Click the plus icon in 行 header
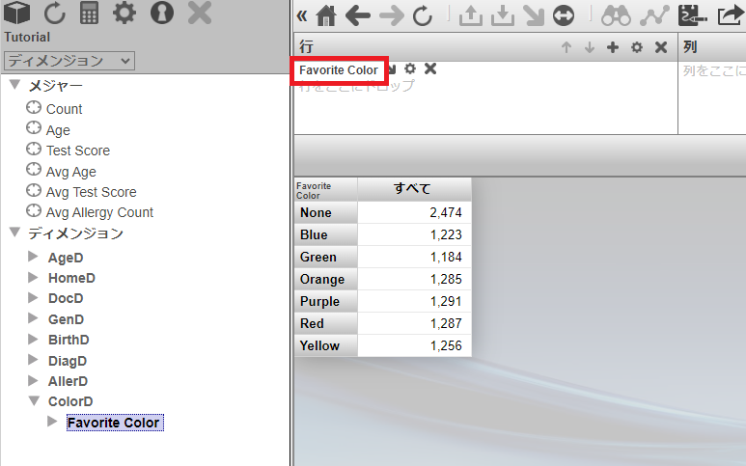 pos(612,47)
